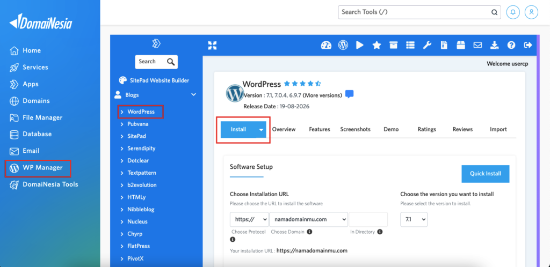
Task: Click the WordPress icon in the top toolbar
Action: click(x=343, y=45)
